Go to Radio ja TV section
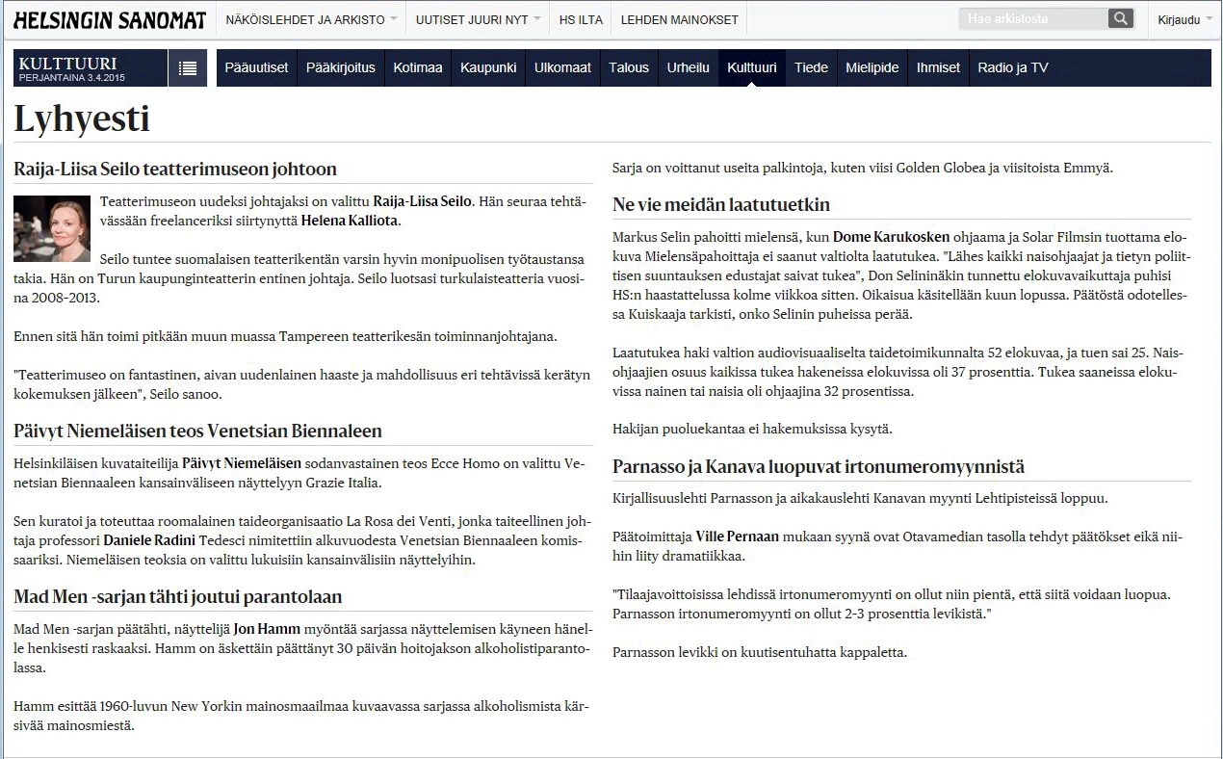This screenshot has height=759, width=1223. [1013, 67]
